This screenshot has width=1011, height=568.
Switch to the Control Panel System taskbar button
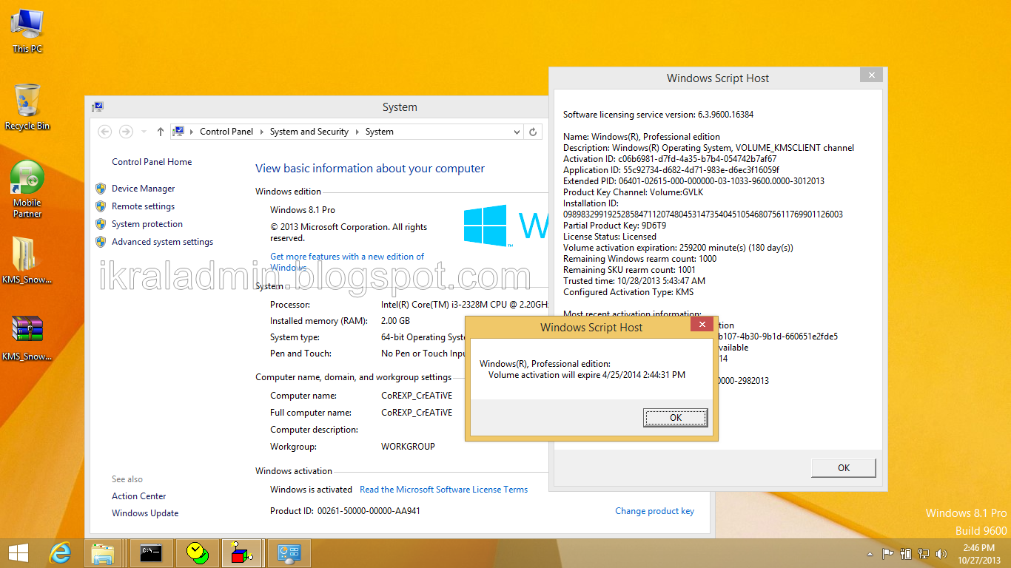289,552
